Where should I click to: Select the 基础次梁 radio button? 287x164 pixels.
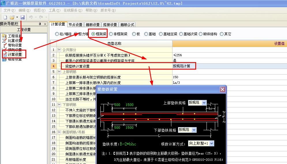click(x=181, y=34)
